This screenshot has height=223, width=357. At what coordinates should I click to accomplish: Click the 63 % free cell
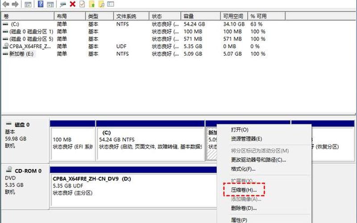(256, 24)
